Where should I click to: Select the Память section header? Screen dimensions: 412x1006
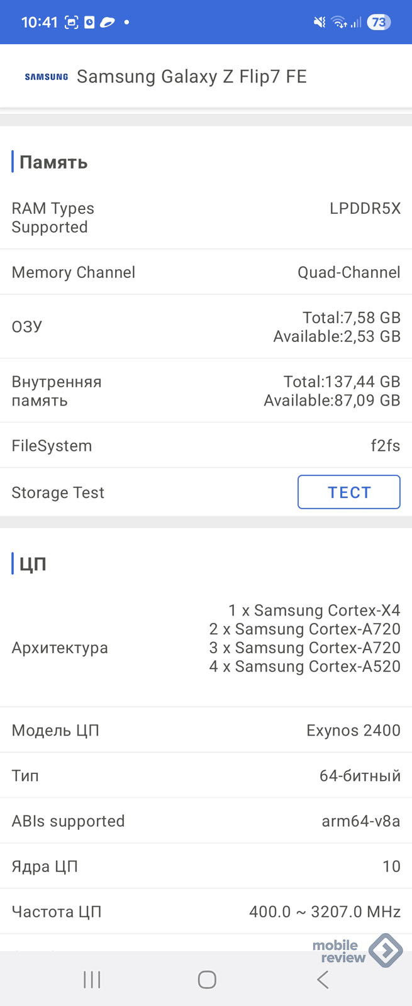point(53,162)
